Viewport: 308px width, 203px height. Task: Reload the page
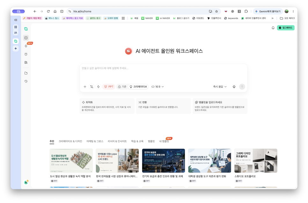[x=48, y=11]
